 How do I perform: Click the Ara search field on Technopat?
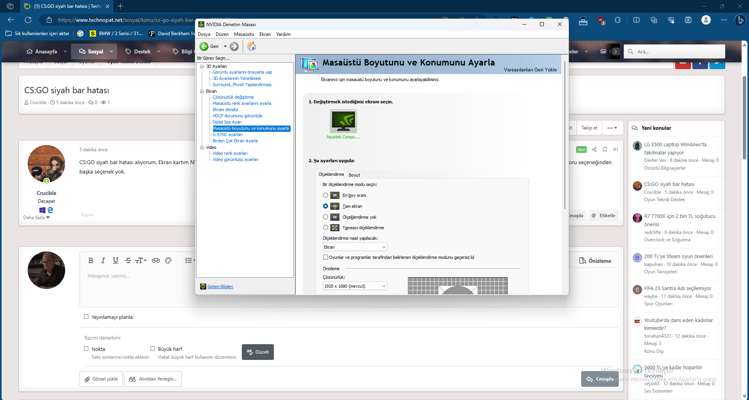[674, 51]
